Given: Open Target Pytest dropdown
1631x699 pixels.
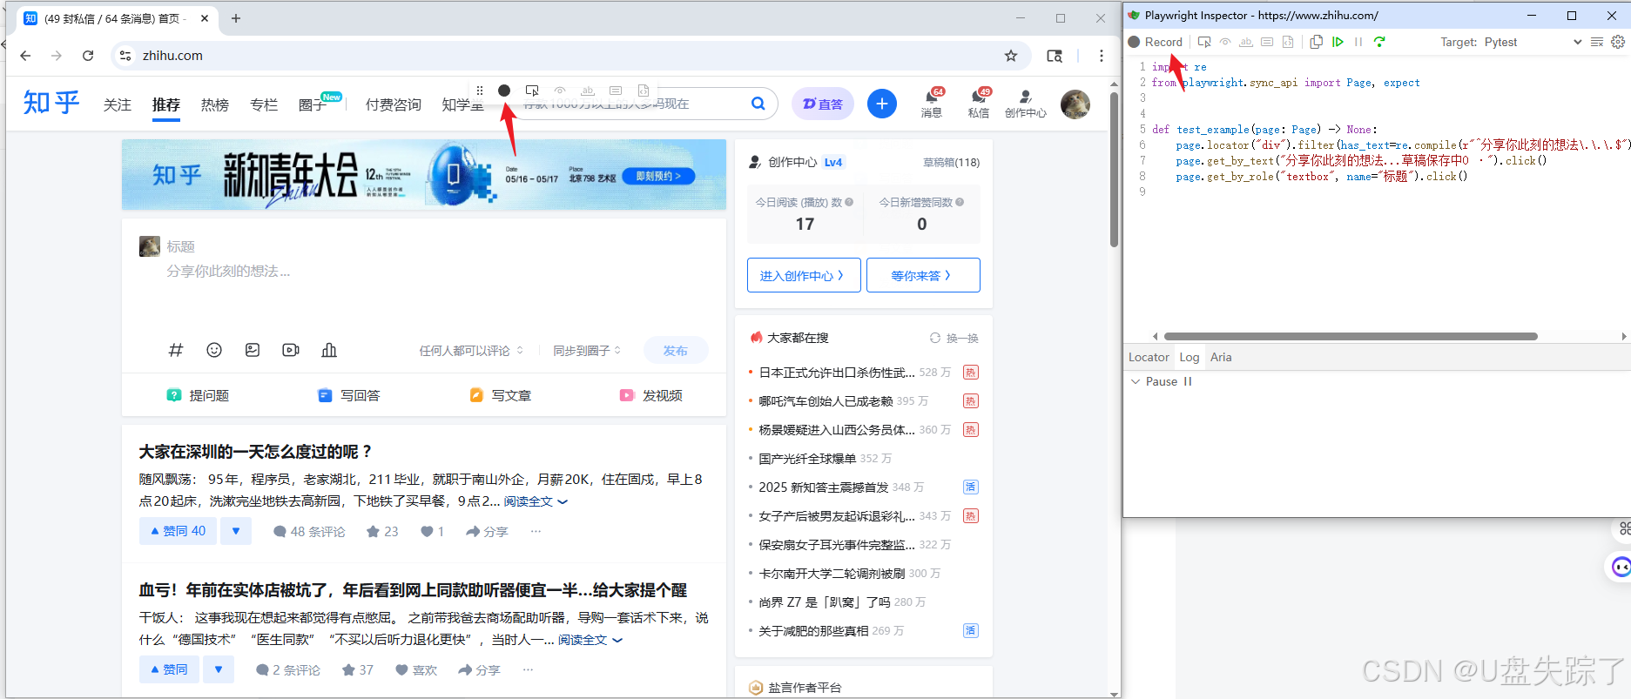Looking at the screenshot, I should coord(1533,42).
